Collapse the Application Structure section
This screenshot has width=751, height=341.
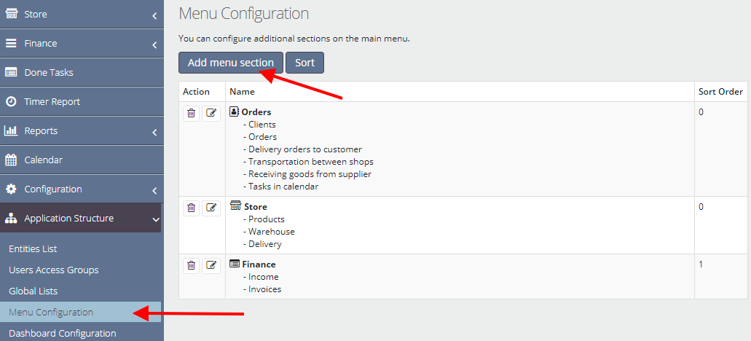coord(155,219)
